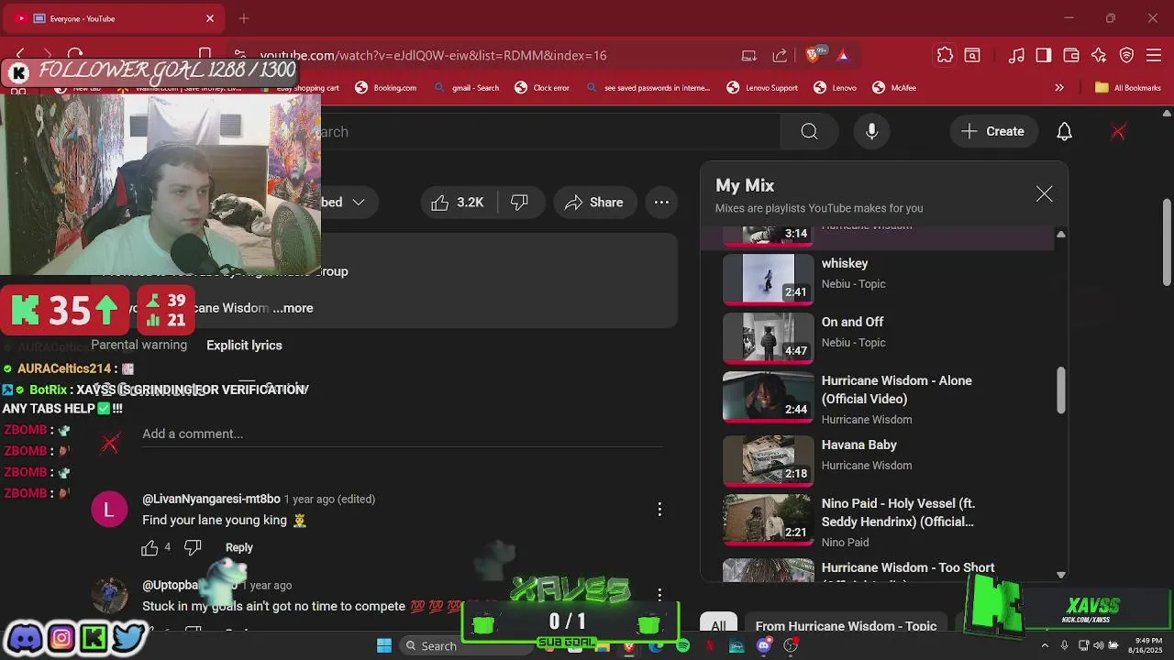Viewport: 1174px width, 660px height.
Task: Click the 'Add a comment...' field
Action: (402, 434)
